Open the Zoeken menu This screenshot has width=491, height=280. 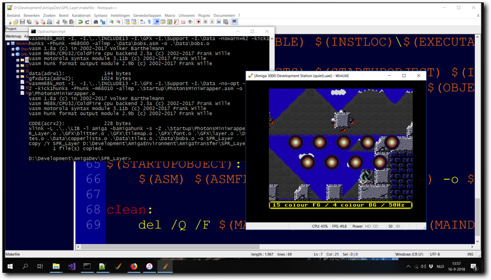(x=49, y=16)
